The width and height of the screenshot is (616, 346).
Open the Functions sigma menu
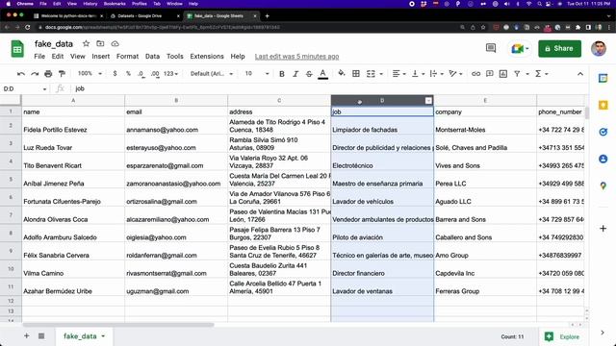(541, 74)
